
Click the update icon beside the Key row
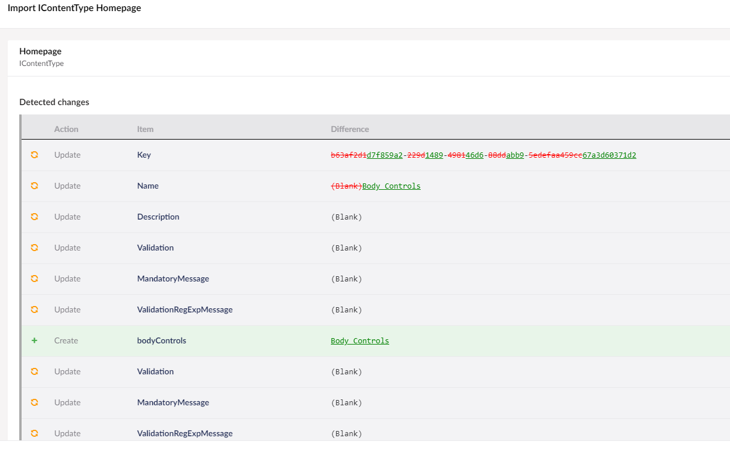click(34, 155)
